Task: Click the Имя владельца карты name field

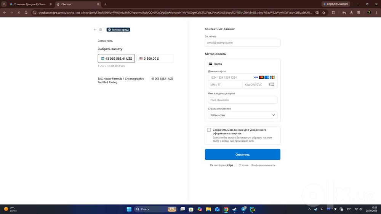Action: 242,100
